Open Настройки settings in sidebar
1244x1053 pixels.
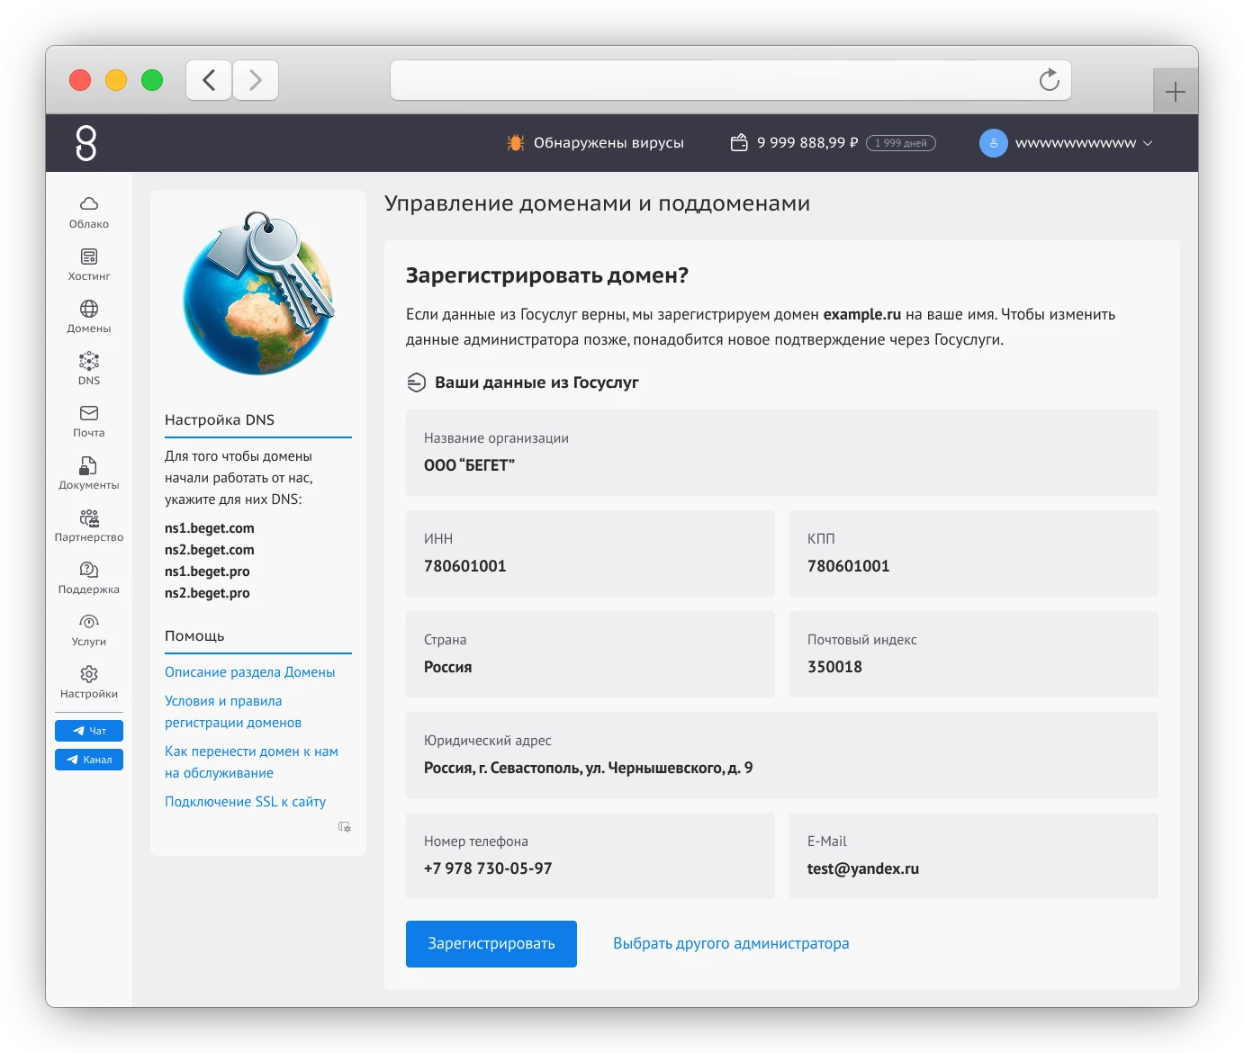[x=89, y=682]
